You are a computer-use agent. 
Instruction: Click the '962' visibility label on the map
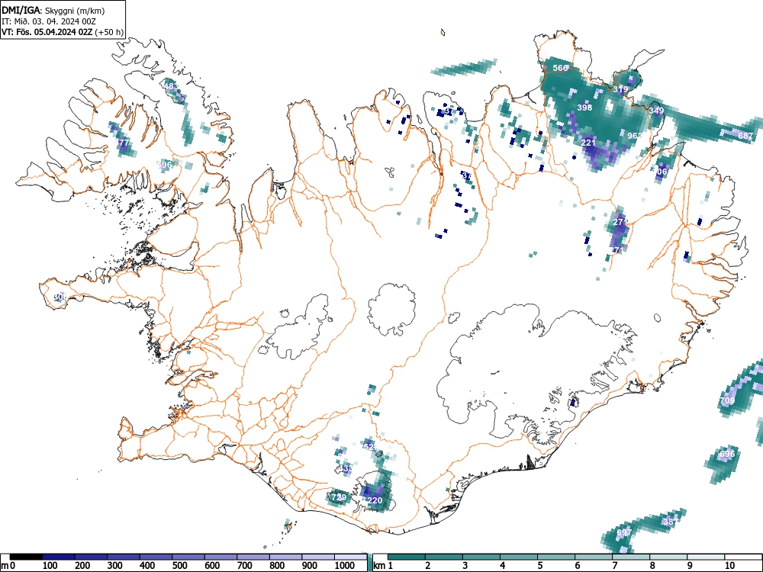(634, 135)
